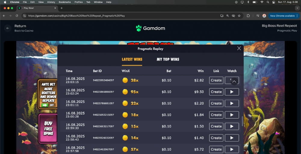
Task: Create a link for the 15x win
Action: click(216, 126)
